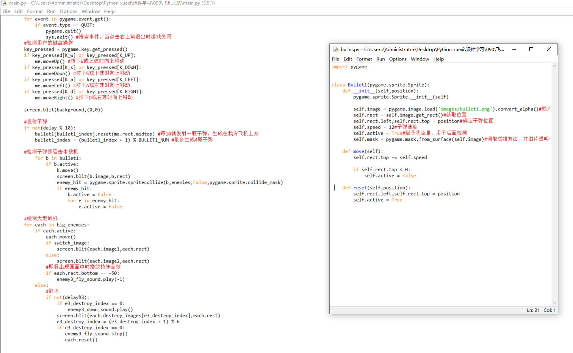The height and width of the screenshot is (353, 573).
Task: Open Help menu in main.py window
Action: (109, 11)
